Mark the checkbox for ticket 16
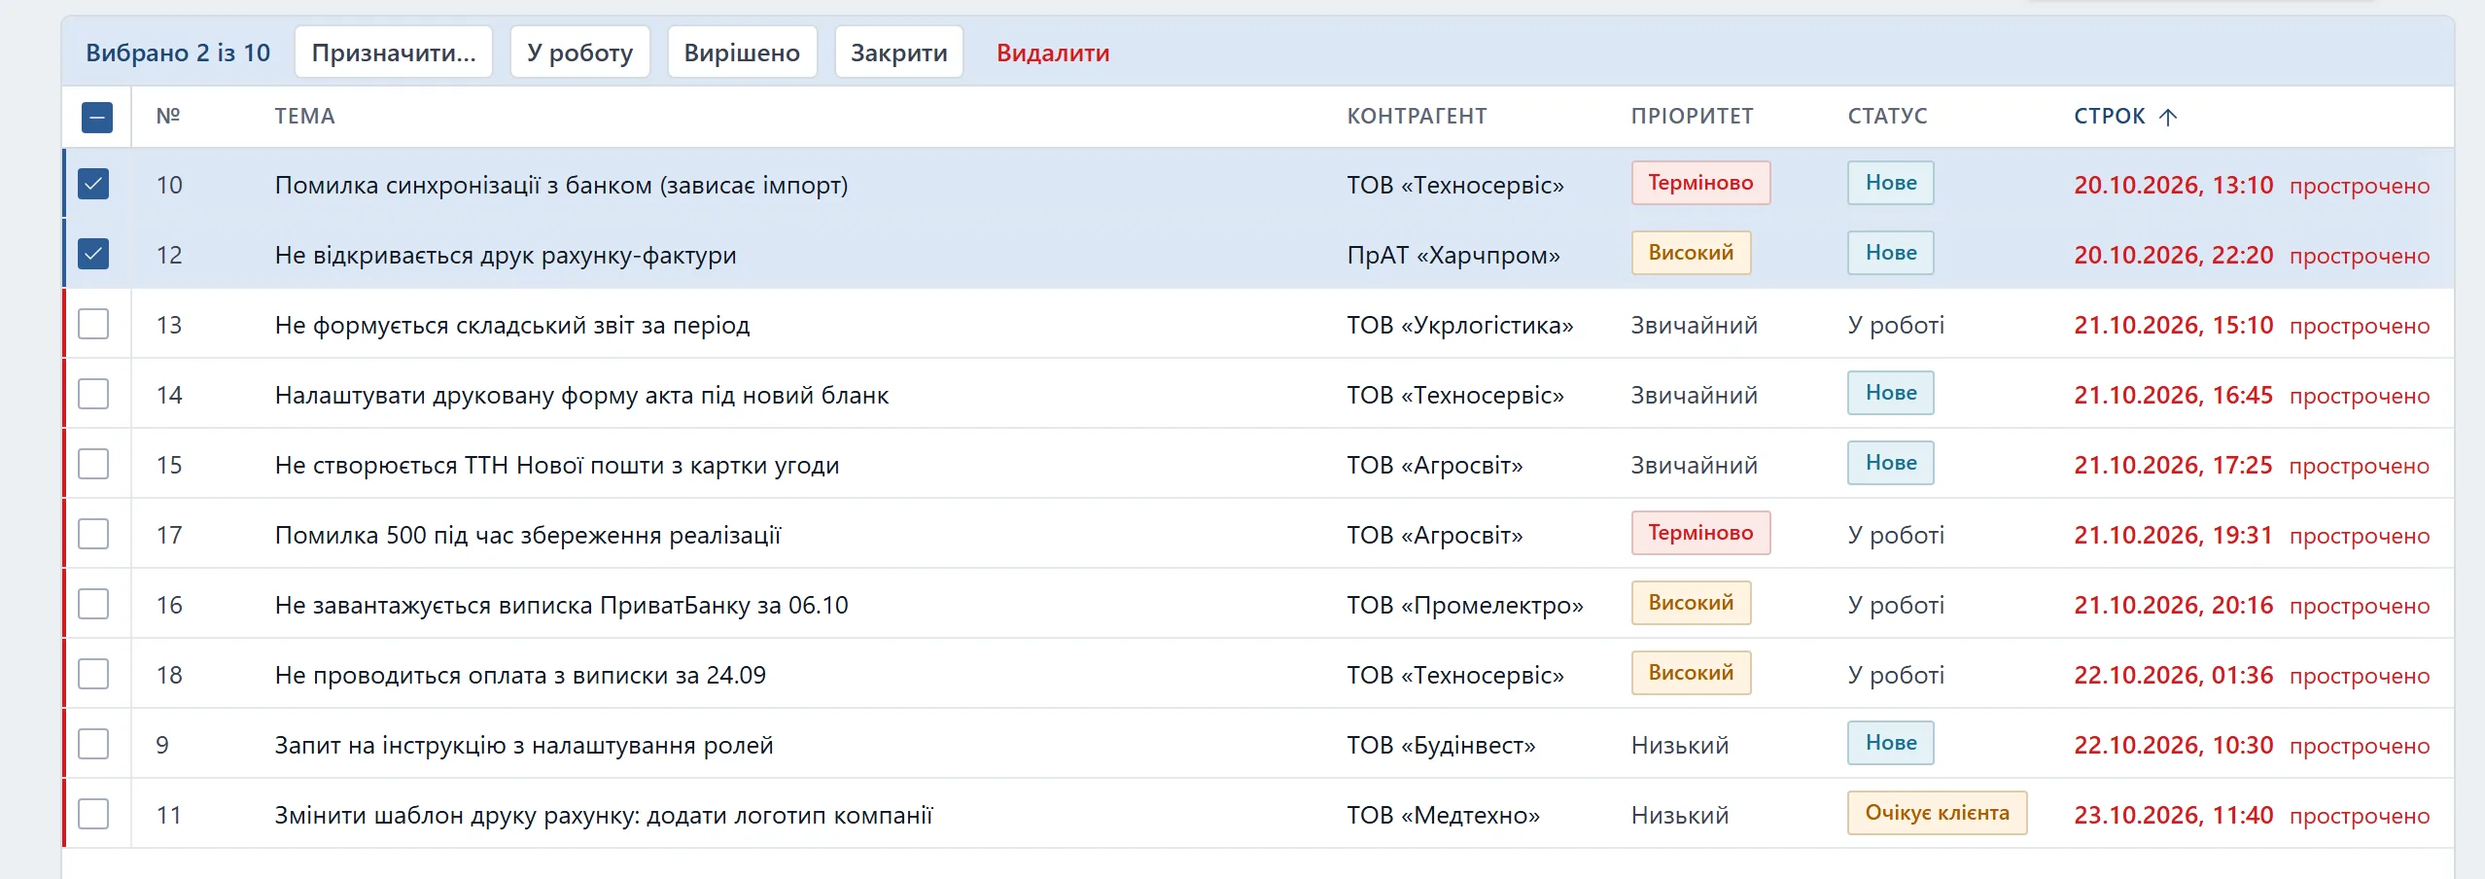This screenshot has height=879, width=2485. coord(93,604)
